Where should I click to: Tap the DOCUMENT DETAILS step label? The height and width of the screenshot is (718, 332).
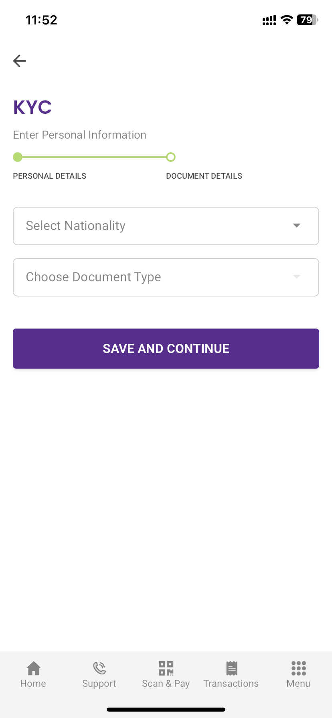pyautogui.click(x=204, y=176)
